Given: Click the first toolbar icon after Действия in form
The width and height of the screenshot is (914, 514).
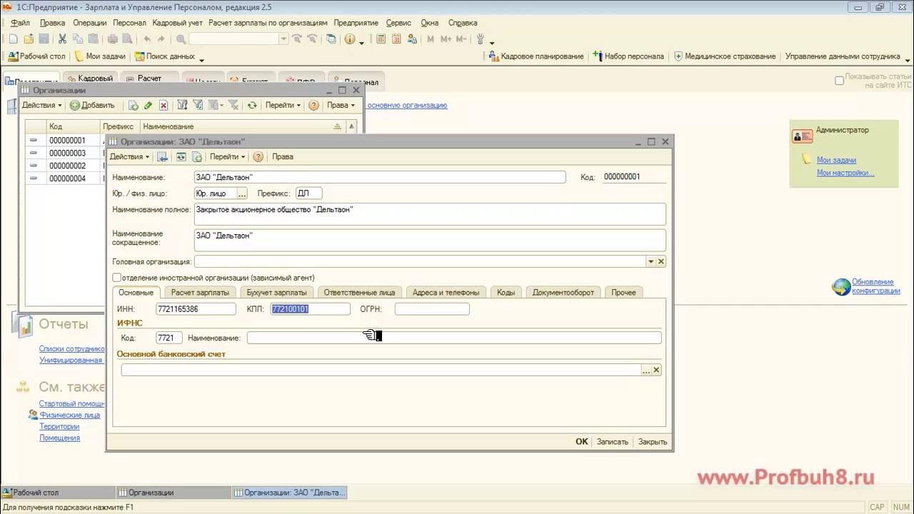Looking at the screenshot, I should tap(162, 156).
